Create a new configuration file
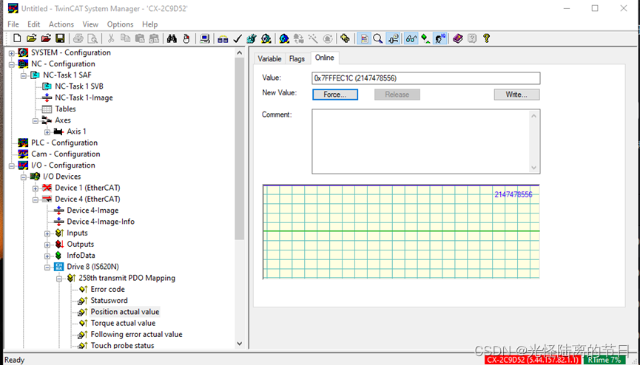This screenshot has height=365, width=640. [x=17, y=38]
